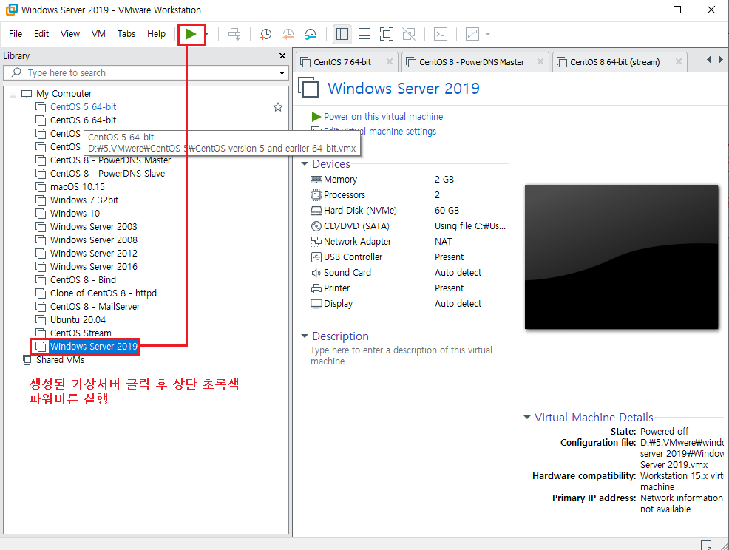Select Windows Server 2016 VM
Screen dimensions: 729x550
click(x=94, y=267)
